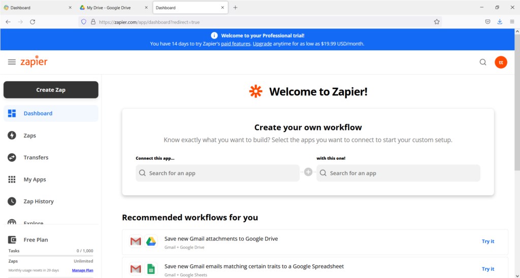Image resolution: width=520 pixels, height=278 pixels.
Task: Open a new browser tab with plus button
Action: coord(235,8)
